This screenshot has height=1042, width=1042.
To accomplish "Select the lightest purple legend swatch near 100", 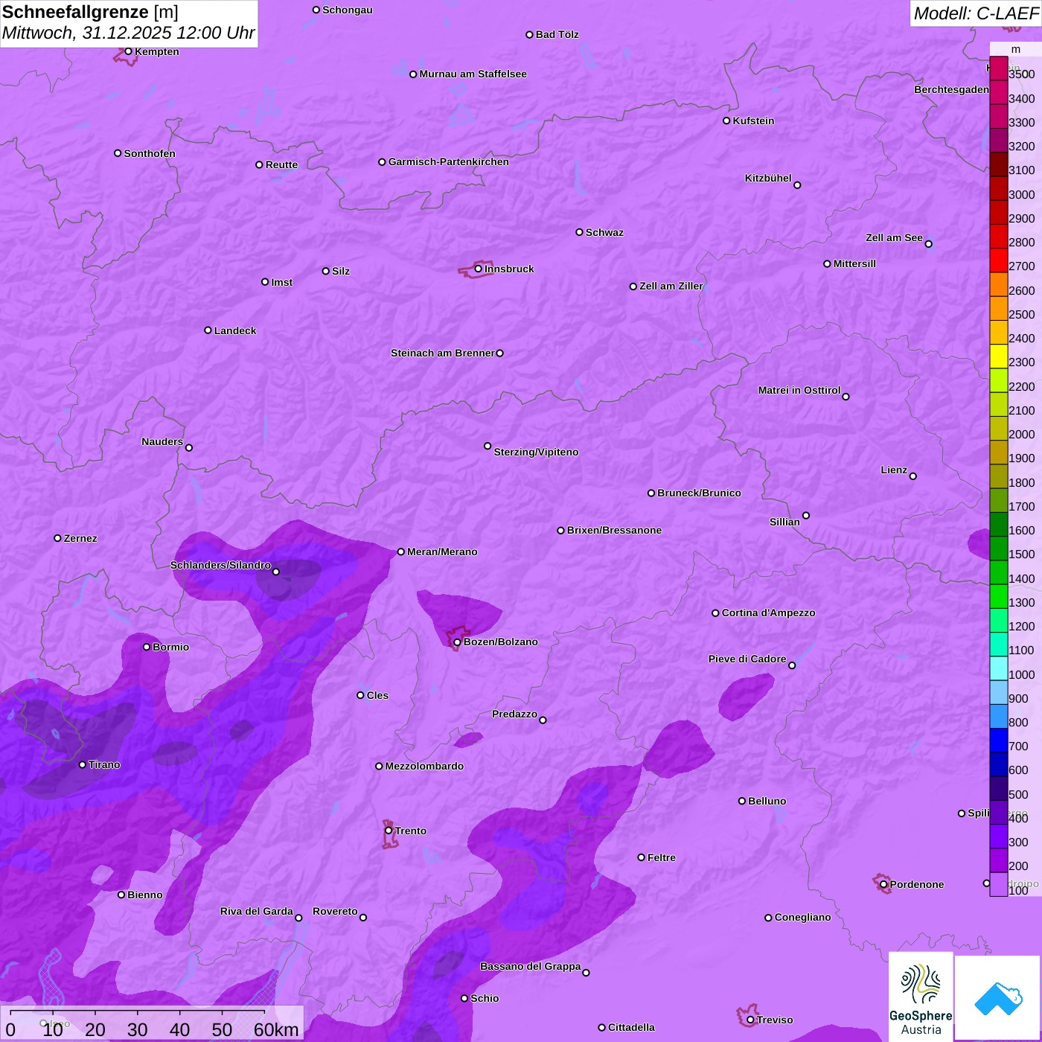I will [999, 884].
